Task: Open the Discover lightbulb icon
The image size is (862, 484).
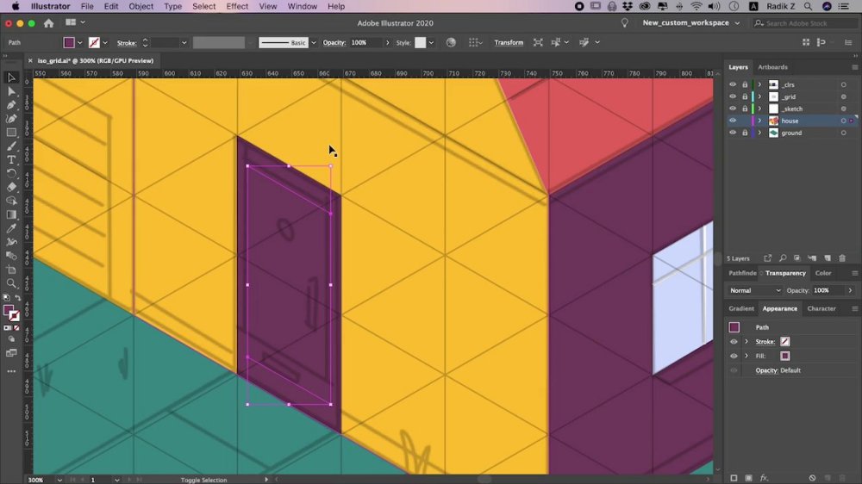Action: [624, 23]
